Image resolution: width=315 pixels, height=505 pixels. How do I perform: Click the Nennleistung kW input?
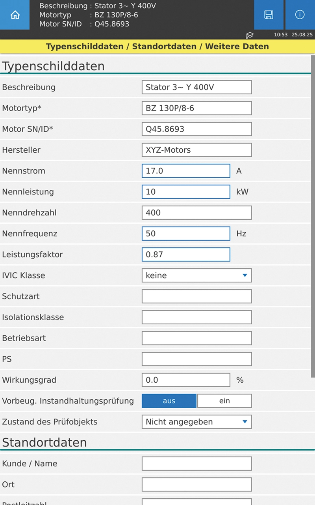point(186,192)
